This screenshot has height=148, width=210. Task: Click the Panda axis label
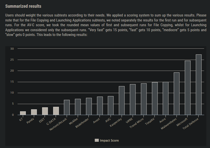tap(30, 121)
